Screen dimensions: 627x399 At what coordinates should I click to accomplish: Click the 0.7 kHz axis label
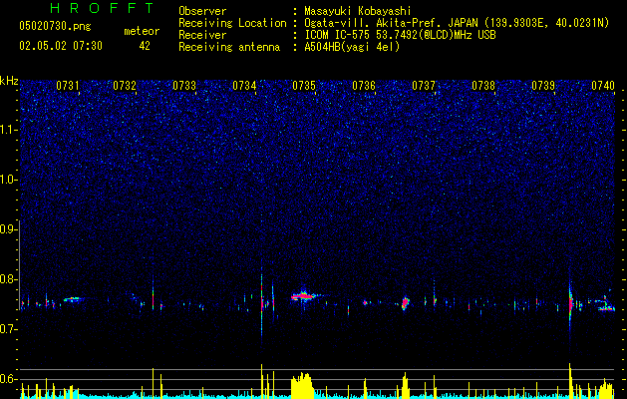click(x=9, y=329)
